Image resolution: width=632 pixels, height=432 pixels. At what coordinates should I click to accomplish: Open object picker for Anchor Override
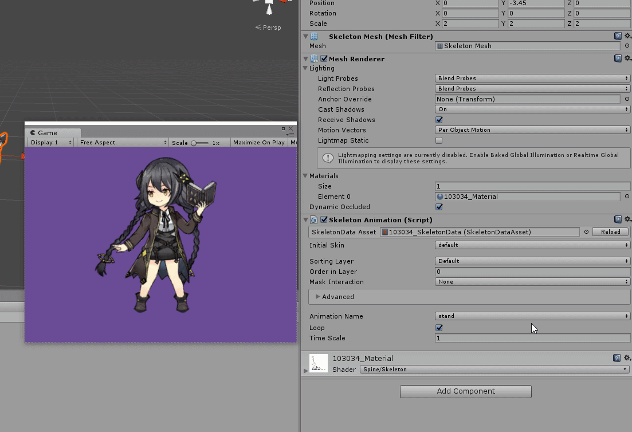click(x=627, y=99)
